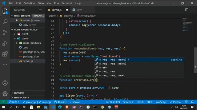Accept suggestion 'req, res, next) {'
The height and width of the screenshot is (110, 197).
(x=139, y=60)
